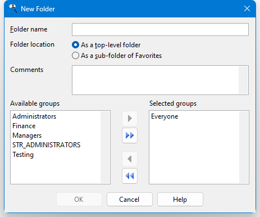Click the single right arrow add button
This screenshot has width=260, height=217.
130,119
